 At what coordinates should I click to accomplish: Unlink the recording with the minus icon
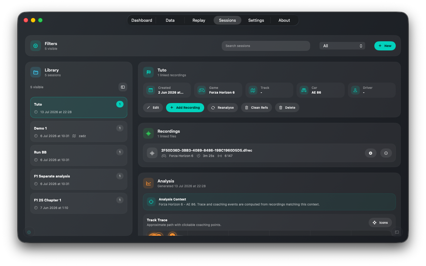(386, 153)
